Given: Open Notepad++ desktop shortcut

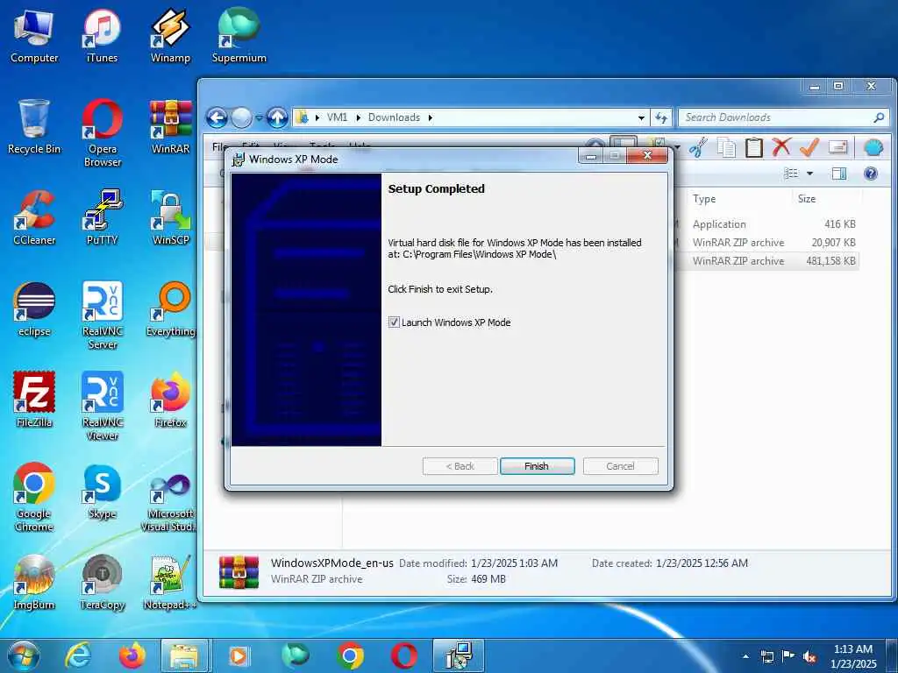Looking at the screenshot, I should [170, 582].
